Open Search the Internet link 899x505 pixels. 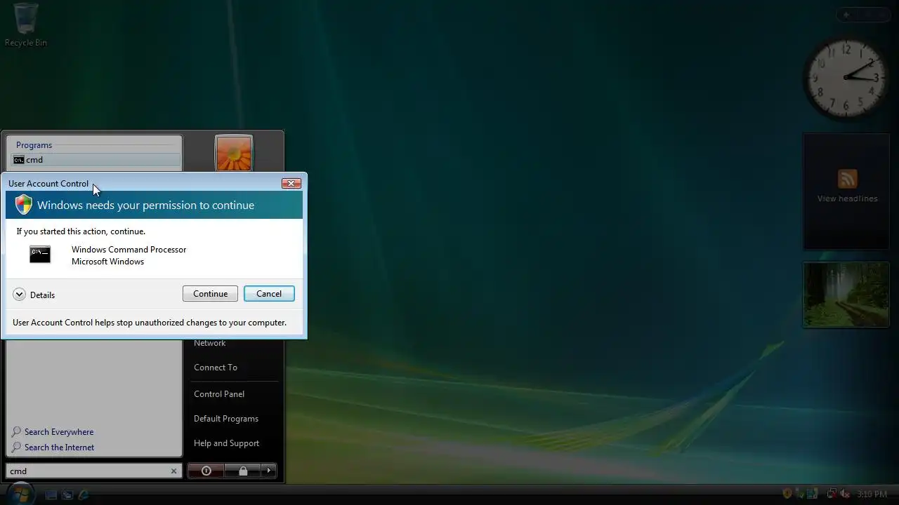(x=59, y=447)
